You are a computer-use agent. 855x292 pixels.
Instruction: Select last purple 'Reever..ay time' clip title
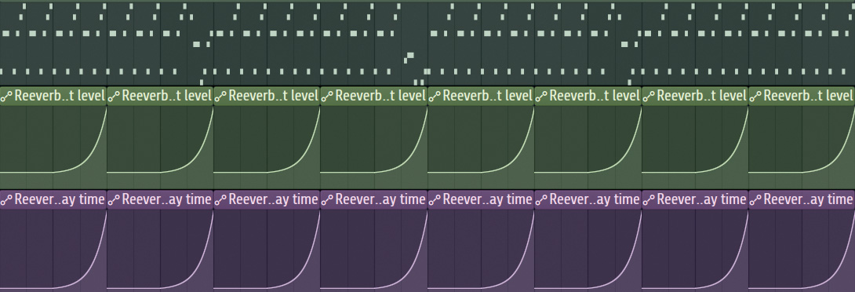pyautogui.click(x=809, y=199)
